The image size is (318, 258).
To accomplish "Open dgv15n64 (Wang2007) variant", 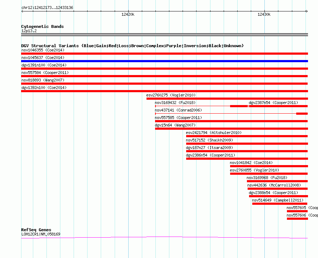I will [175, 125].
